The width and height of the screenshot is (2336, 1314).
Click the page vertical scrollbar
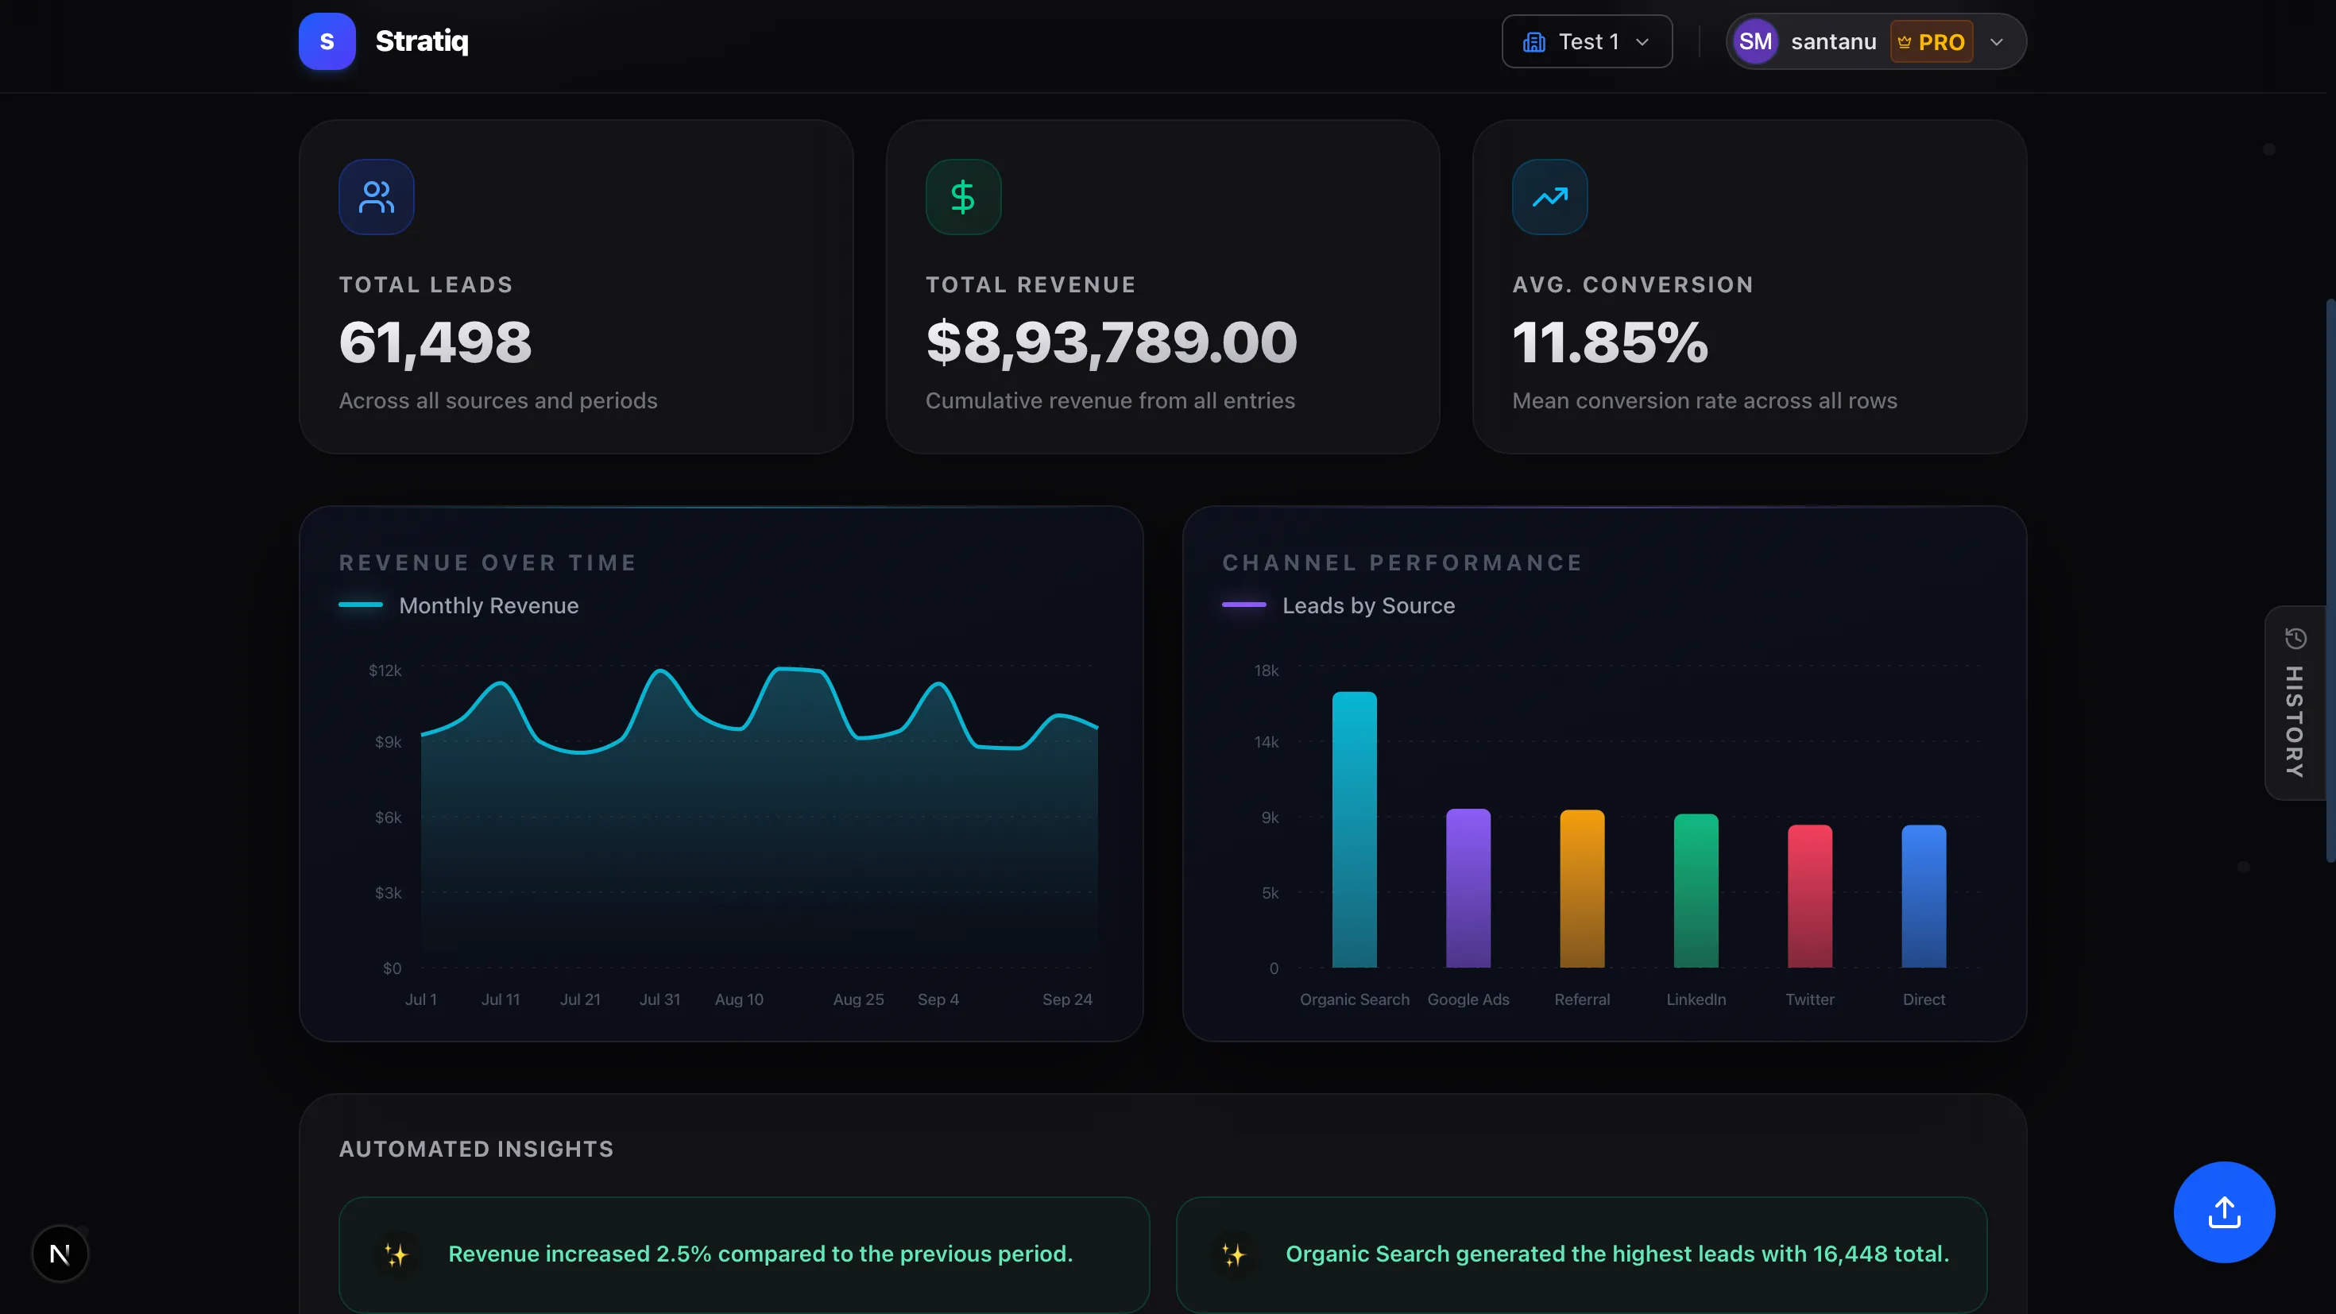[2330, 581]
